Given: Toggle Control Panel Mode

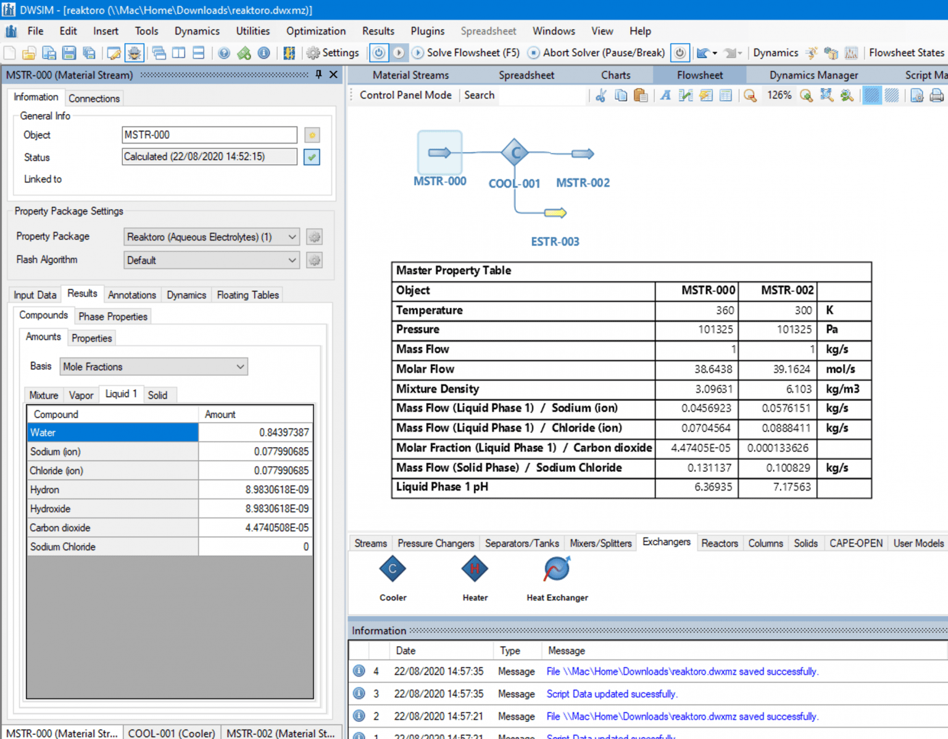Looking at the screenshot, I should (x=404, y=95).
